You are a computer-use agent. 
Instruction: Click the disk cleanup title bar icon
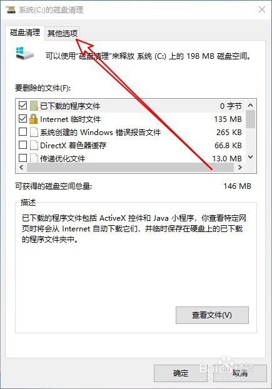pyautogui.click(x=10, y=10)
